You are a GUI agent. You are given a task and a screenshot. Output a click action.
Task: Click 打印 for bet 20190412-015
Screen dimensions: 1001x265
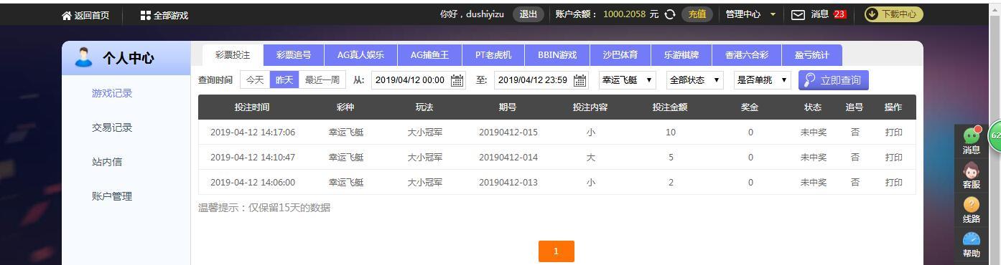[893, 132]
